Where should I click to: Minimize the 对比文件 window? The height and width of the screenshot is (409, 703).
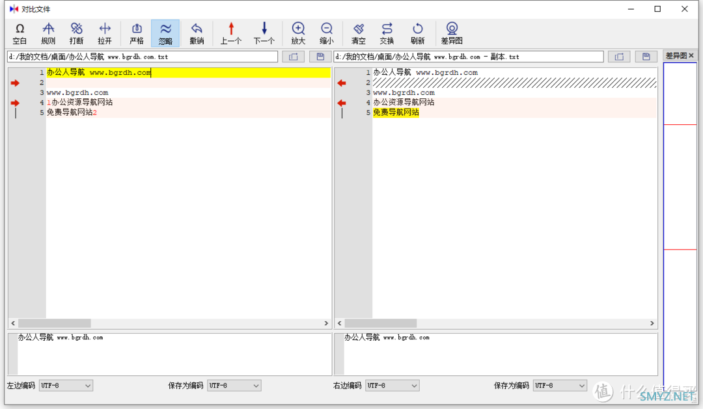(631, 9)
